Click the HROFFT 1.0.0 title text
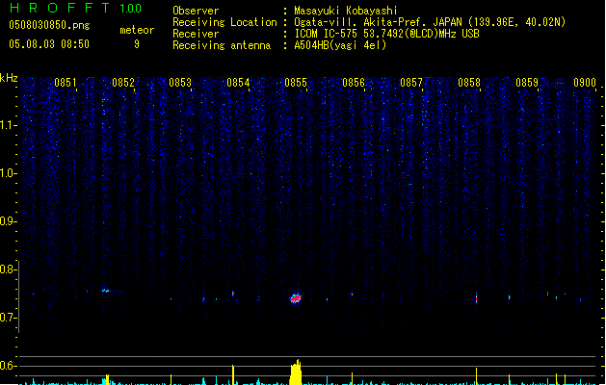This screenshot has height=385, width=606. (76, 8)
